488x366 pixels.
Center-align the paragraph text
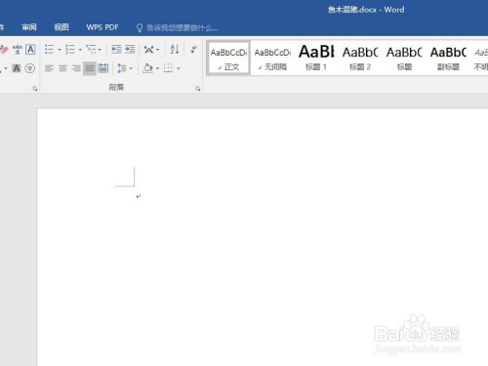pos(62,68)
